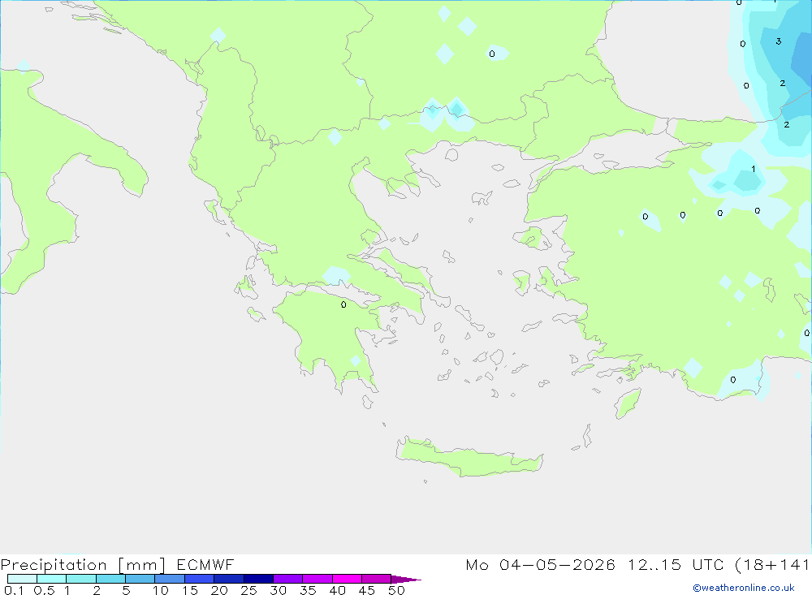
Task: Click the 'Precipitation [mm]' title text
Action: coord(83,564)
